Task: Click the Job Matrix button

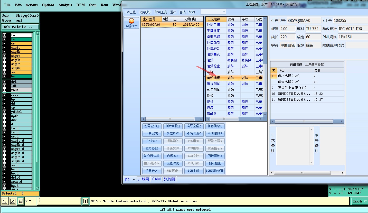Action: (x=20, y=27)
